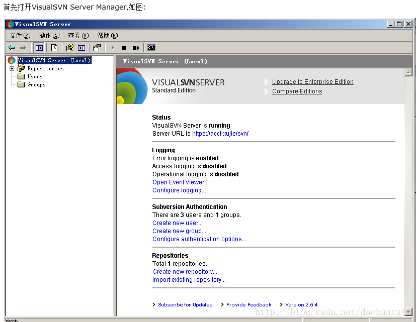Click Create new repository link
Image resolution: width=417 pixels, height=322 pixels.
(x=185, y=272)
